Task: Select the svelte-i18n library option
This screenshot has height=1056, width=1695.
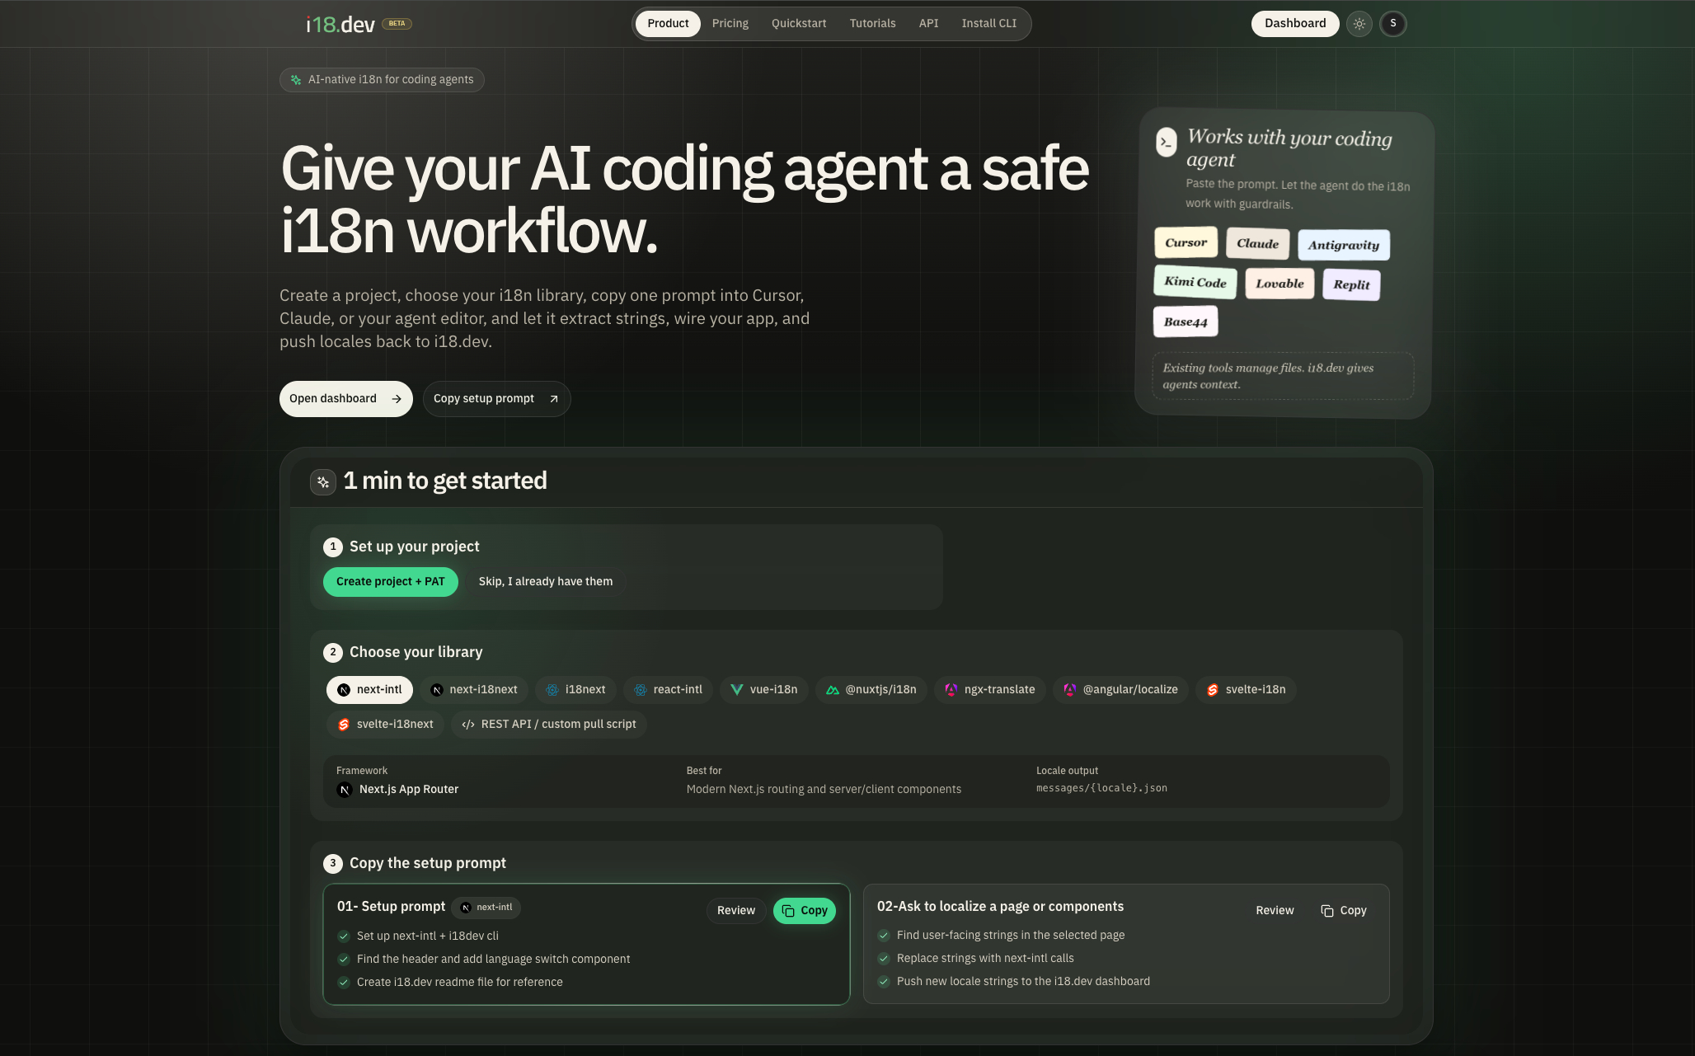Action: pos(1246,690)
